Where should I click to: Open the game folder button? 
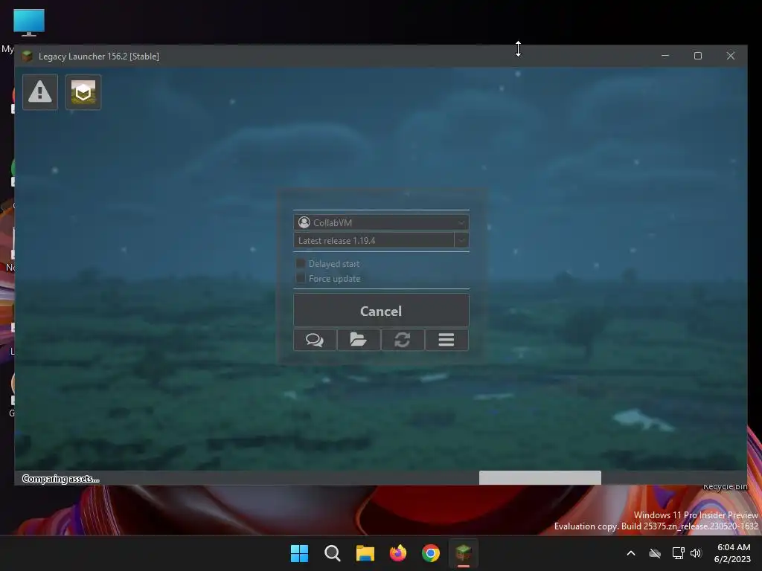(x=359, y=340)
